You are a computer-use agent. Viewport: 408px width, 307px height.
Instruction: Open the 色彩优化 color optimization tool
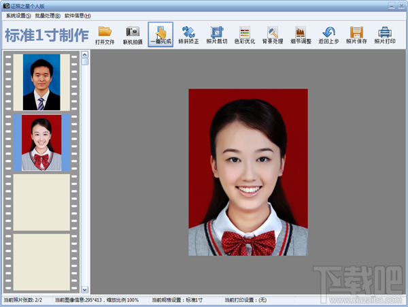point(245,35)
